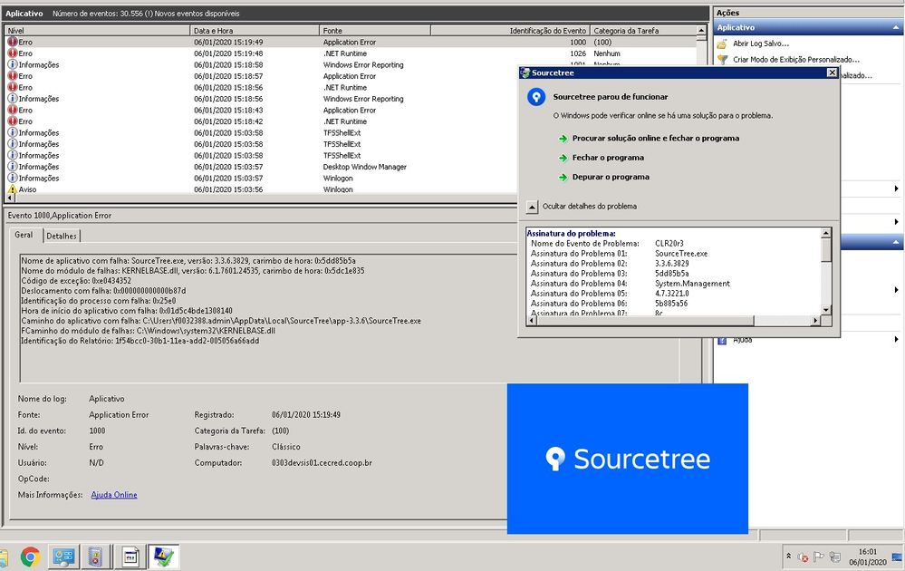
Task: Click the problem signature's horizontal scrollbar
Action: (673, 321)
